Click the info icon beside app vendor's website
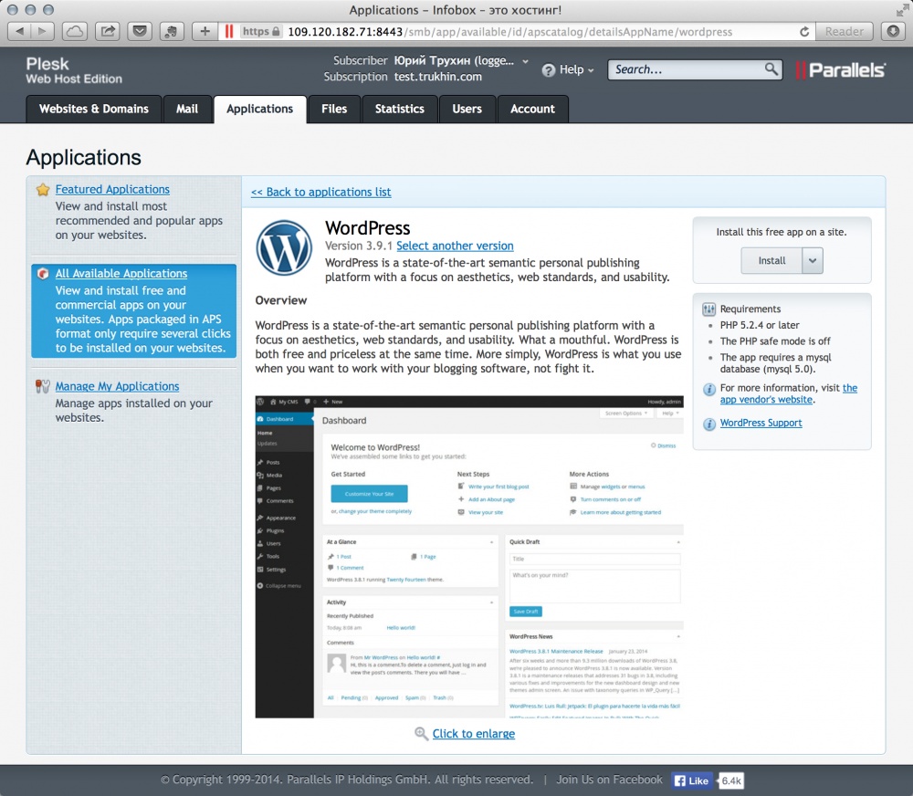913x796 pixels. coord(709,388)
